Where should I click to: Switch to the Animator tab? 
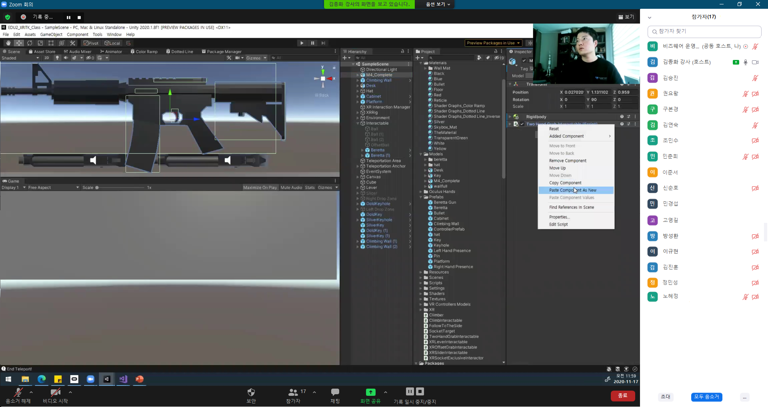point(111,52)
